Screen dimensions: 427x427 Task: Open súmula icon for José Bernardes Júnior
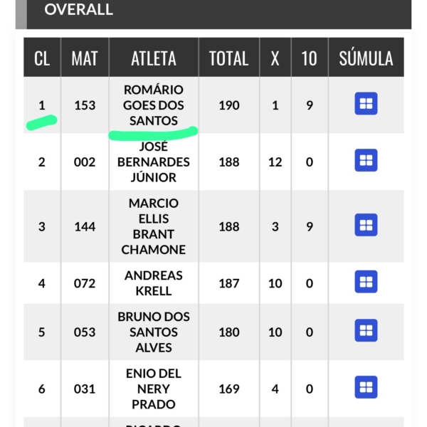coord(366,160)
